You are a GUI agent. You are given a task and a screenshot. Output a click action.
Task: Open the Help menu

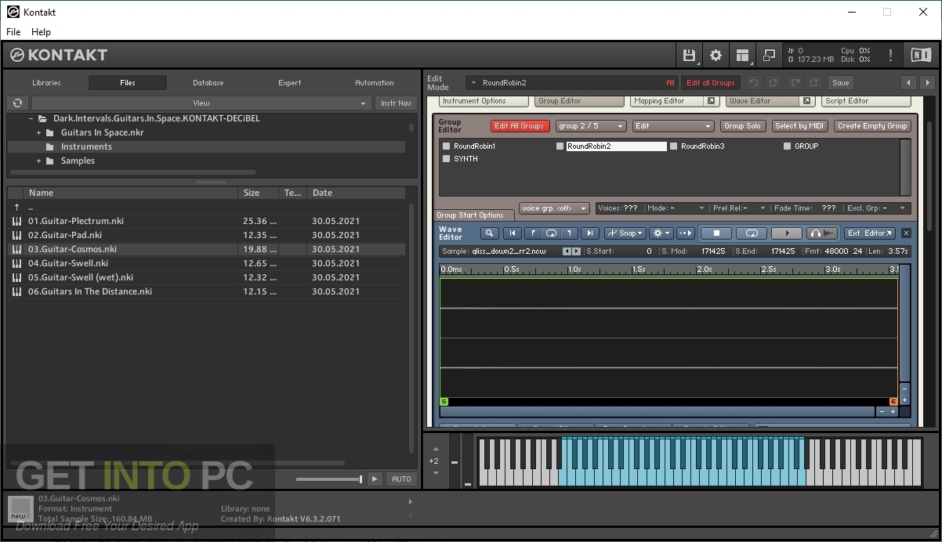[41, 32]
